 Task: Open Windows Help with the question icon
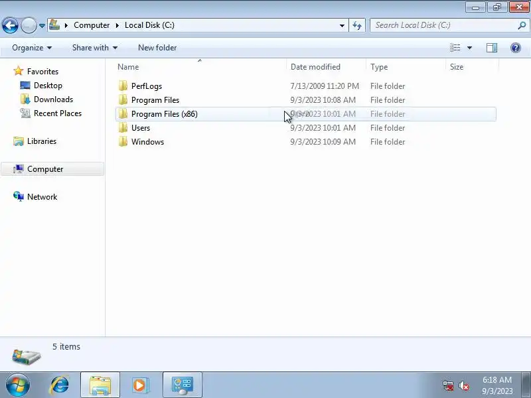pos(516,48)
